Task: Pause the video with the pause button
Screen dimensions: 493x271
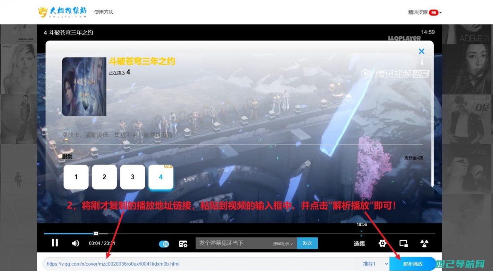Action: (x=55, y=243)
